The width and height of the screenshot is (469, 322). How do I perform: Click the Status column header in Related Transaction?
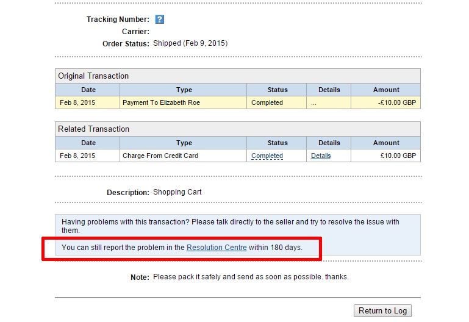tap(277, 143)
